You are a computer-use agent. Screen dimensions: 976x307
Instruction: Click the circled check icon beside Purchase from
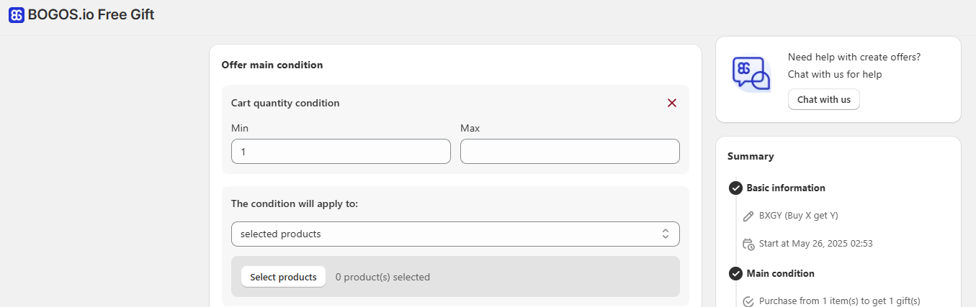pyautogui.click(x=748, y=301)
